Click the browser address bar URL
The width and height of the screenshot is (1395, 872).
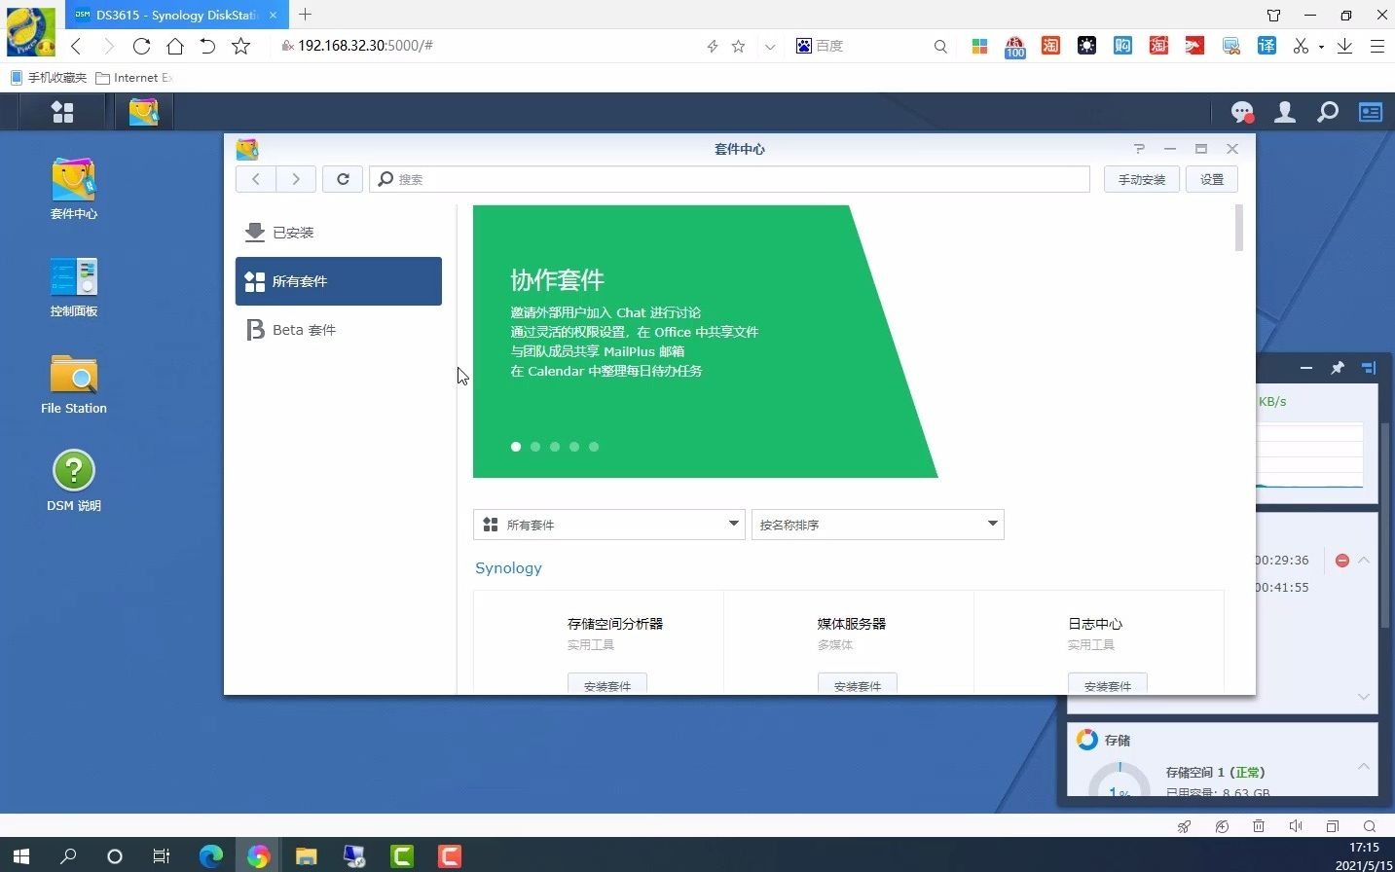(x=365, y=46)
